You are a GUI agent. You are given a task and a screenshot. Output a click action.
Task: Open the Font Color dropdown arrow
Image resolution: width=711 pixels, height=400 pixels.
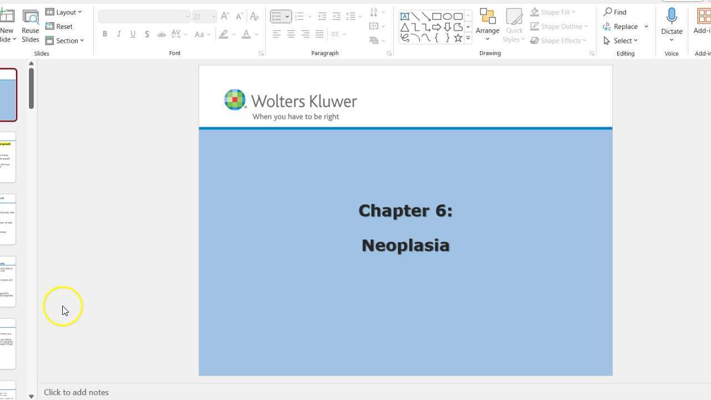tap(256, 34)
